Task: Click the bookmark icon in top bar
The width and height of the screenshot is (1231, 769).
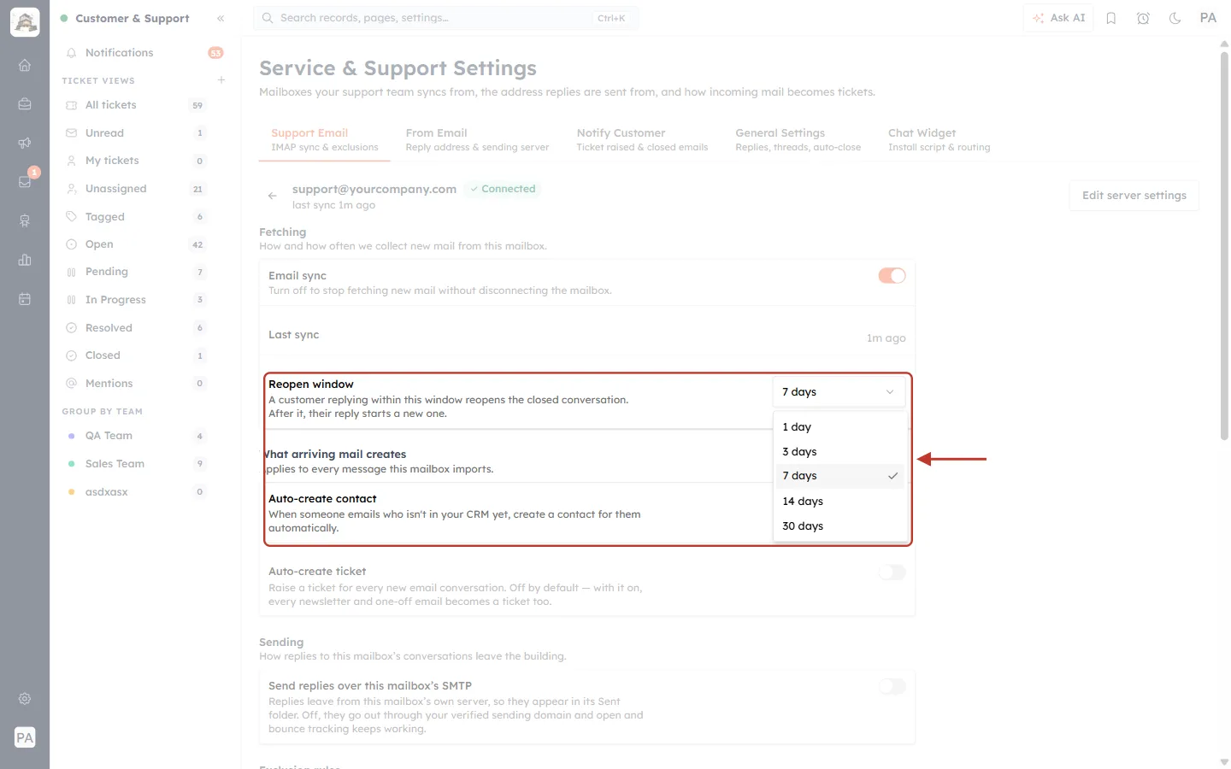Action: click(x=1111, y=18)
